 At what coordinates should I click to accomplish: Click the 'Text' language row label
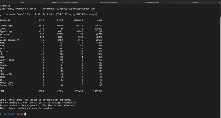pos(2,48)
